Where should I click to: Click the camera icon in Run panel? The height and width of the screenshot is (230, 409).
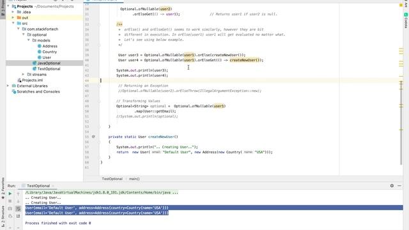click(x=10, y=209)
